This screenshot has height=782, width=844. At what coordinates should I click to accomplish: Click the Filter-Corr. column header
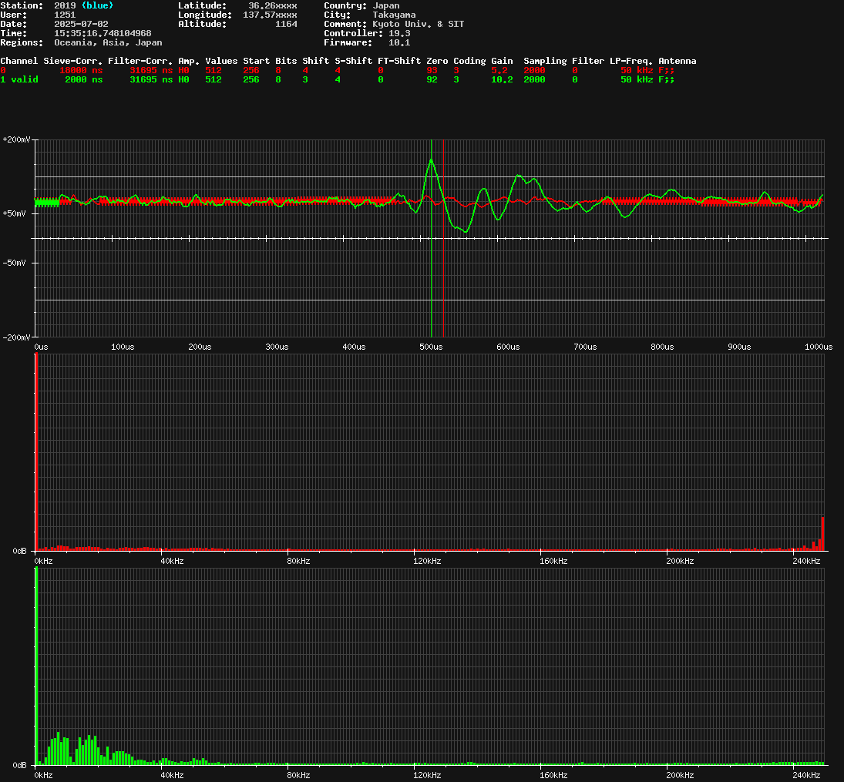tap(140, 61)
